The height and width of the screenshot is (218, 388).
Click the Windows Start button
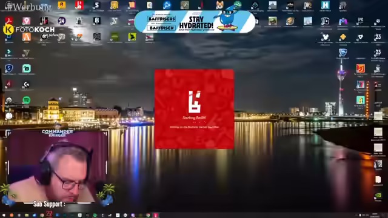[4, 216]
